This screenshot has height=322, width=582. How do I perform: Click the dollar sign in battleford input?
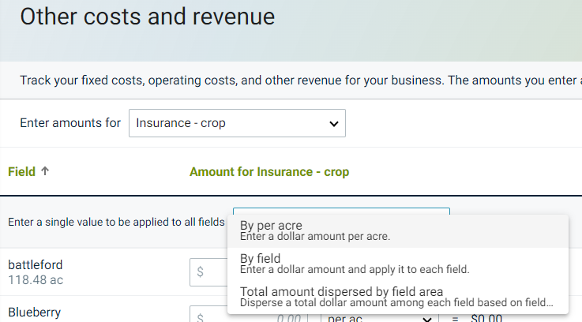click(x=201, y=271)
